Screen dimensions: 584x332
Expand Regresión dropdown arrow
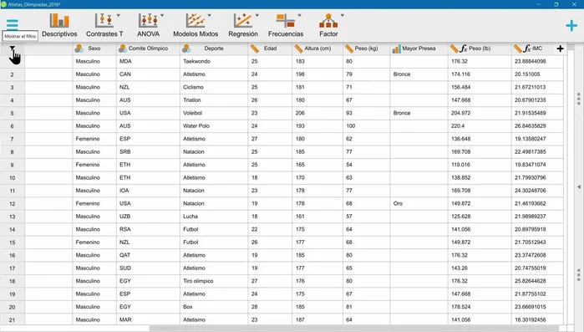pos(257,15)
